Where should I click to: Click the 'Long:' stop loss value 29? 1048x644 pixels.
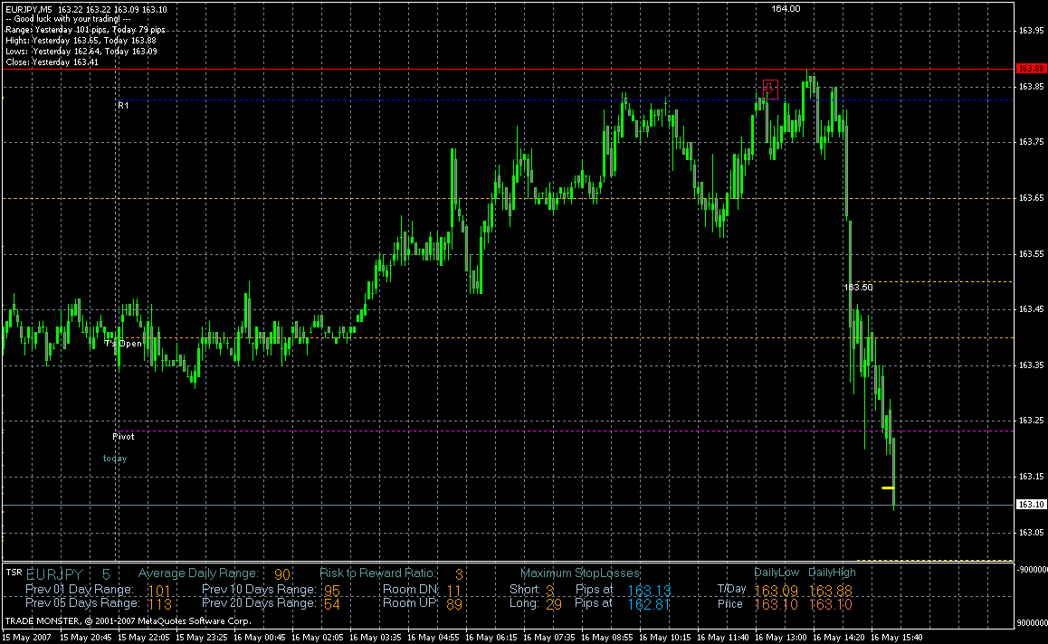point(553,604)
